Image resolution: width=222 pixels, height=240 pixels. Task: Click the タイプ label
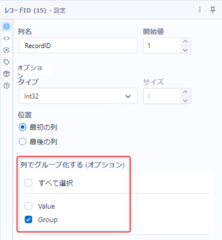pyautogui.click(x=28, y=82)
